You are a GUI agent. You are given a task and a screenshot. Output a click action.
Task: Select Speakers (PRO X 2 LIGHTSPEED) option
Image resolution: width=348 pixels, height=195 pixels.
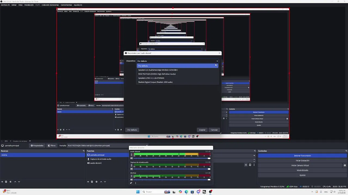tap(178, 78)
